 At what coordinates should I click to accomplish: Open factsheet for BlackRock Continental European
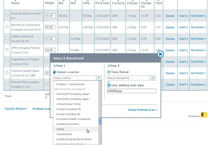tap(198, 27)
